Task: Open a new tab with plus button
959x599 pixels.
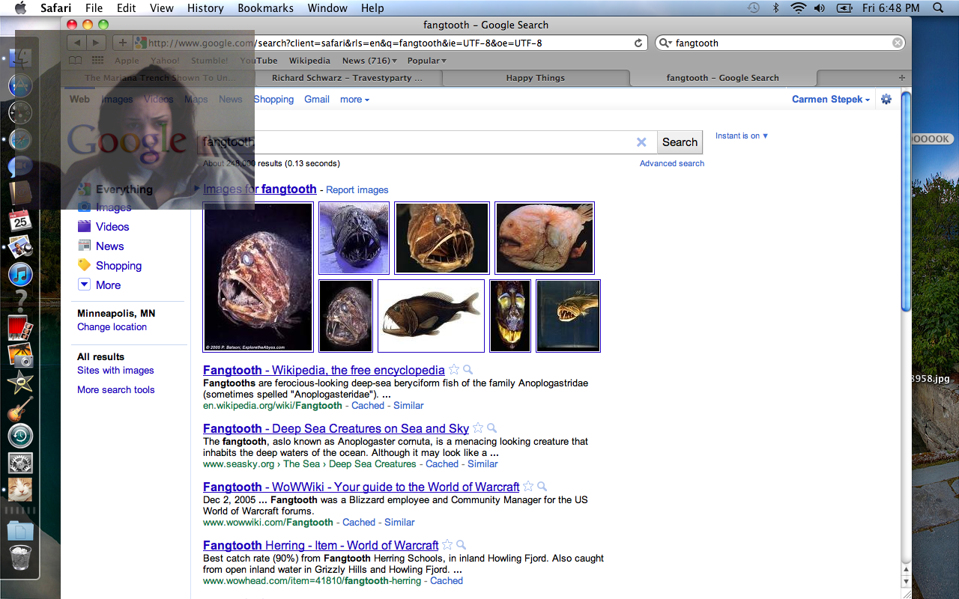Action: pos(901,78)
